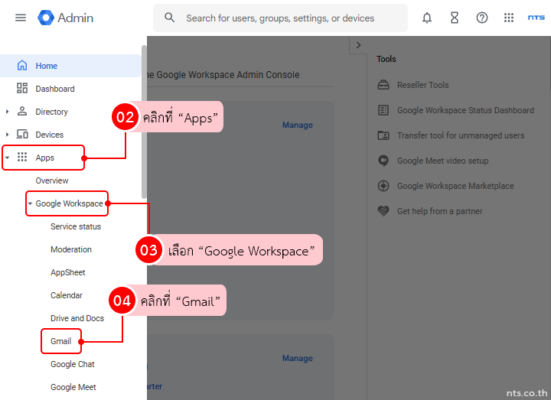Open Moderation settings
This screenshot has height=400, width=551.
(71, 249)
